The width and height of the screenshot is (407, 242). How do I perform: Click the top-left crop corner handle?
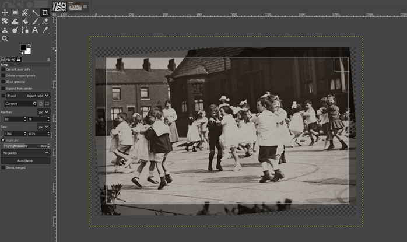coord(113,64)
